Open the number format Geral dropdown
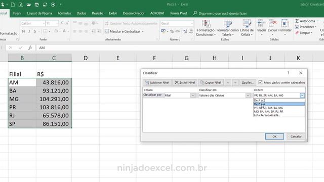The image size is (324, 182). [192, 23]
